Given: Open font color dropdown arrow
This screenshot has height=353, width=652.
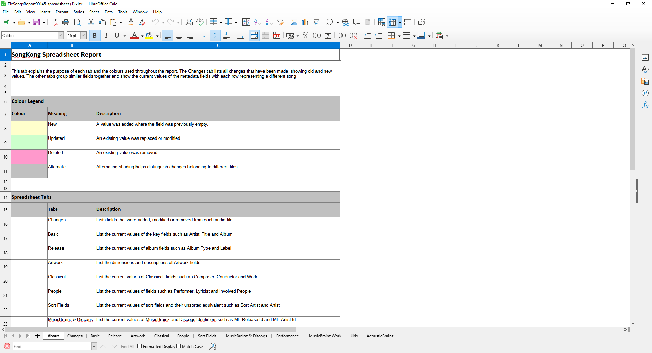Looking at the screenshot, I should 142,36.
